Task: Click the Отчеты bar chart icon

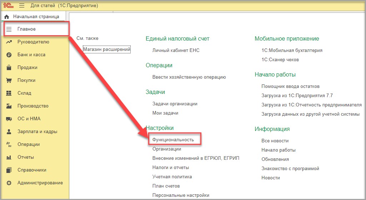Action: pos(9,157)
